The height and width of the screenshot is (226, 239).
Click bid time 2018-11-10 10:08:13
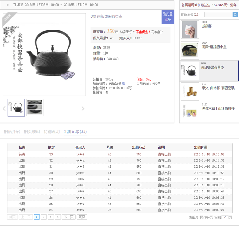click(x=209, y=185)
